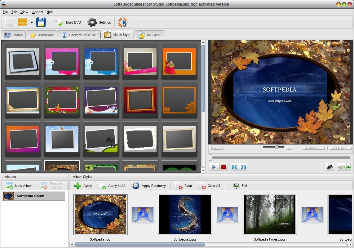Select the Softpedia Forest.jpg slide thumbnail

(270, 215)
